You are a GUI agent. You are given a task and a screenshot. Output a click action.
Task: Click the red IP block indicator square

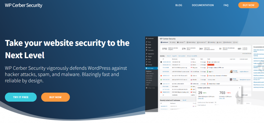coord(161,76)
